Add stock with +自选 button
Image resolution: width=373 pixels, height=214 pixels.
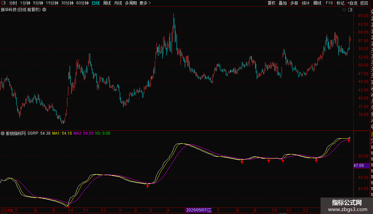(352, 3)
